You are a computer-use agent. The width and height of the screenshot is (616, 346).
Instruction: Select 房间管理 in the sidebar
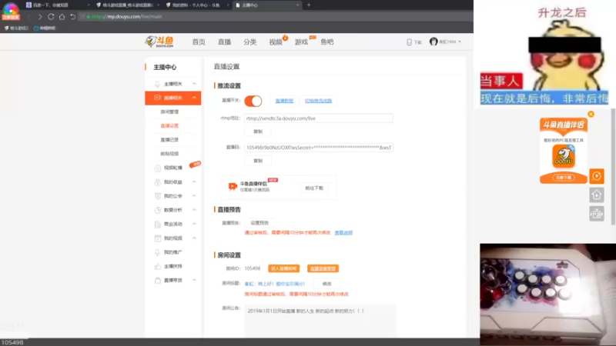pyautogui.click(x=169, y=111)
